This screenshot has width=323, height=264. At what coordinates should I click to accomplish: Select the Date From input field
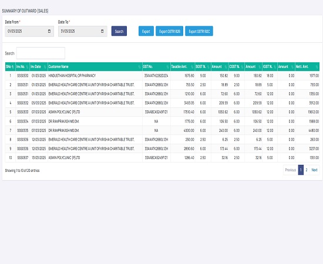(29, 31)
